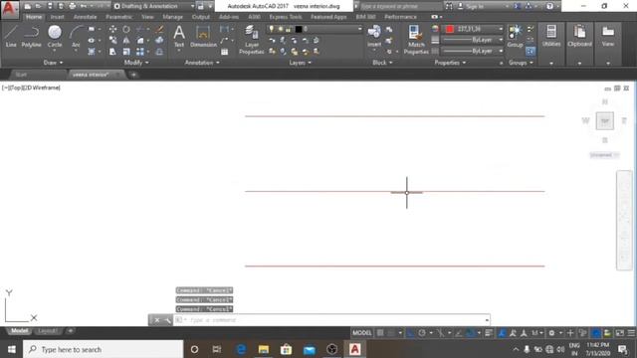The image size is (637, 358).
Task: Open the Express Tools ribbon tab
Action: click(286, 17)
